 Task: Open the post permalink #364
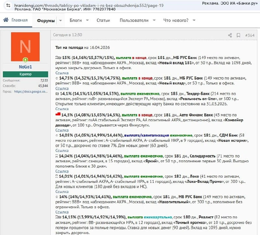click(250, 36)
